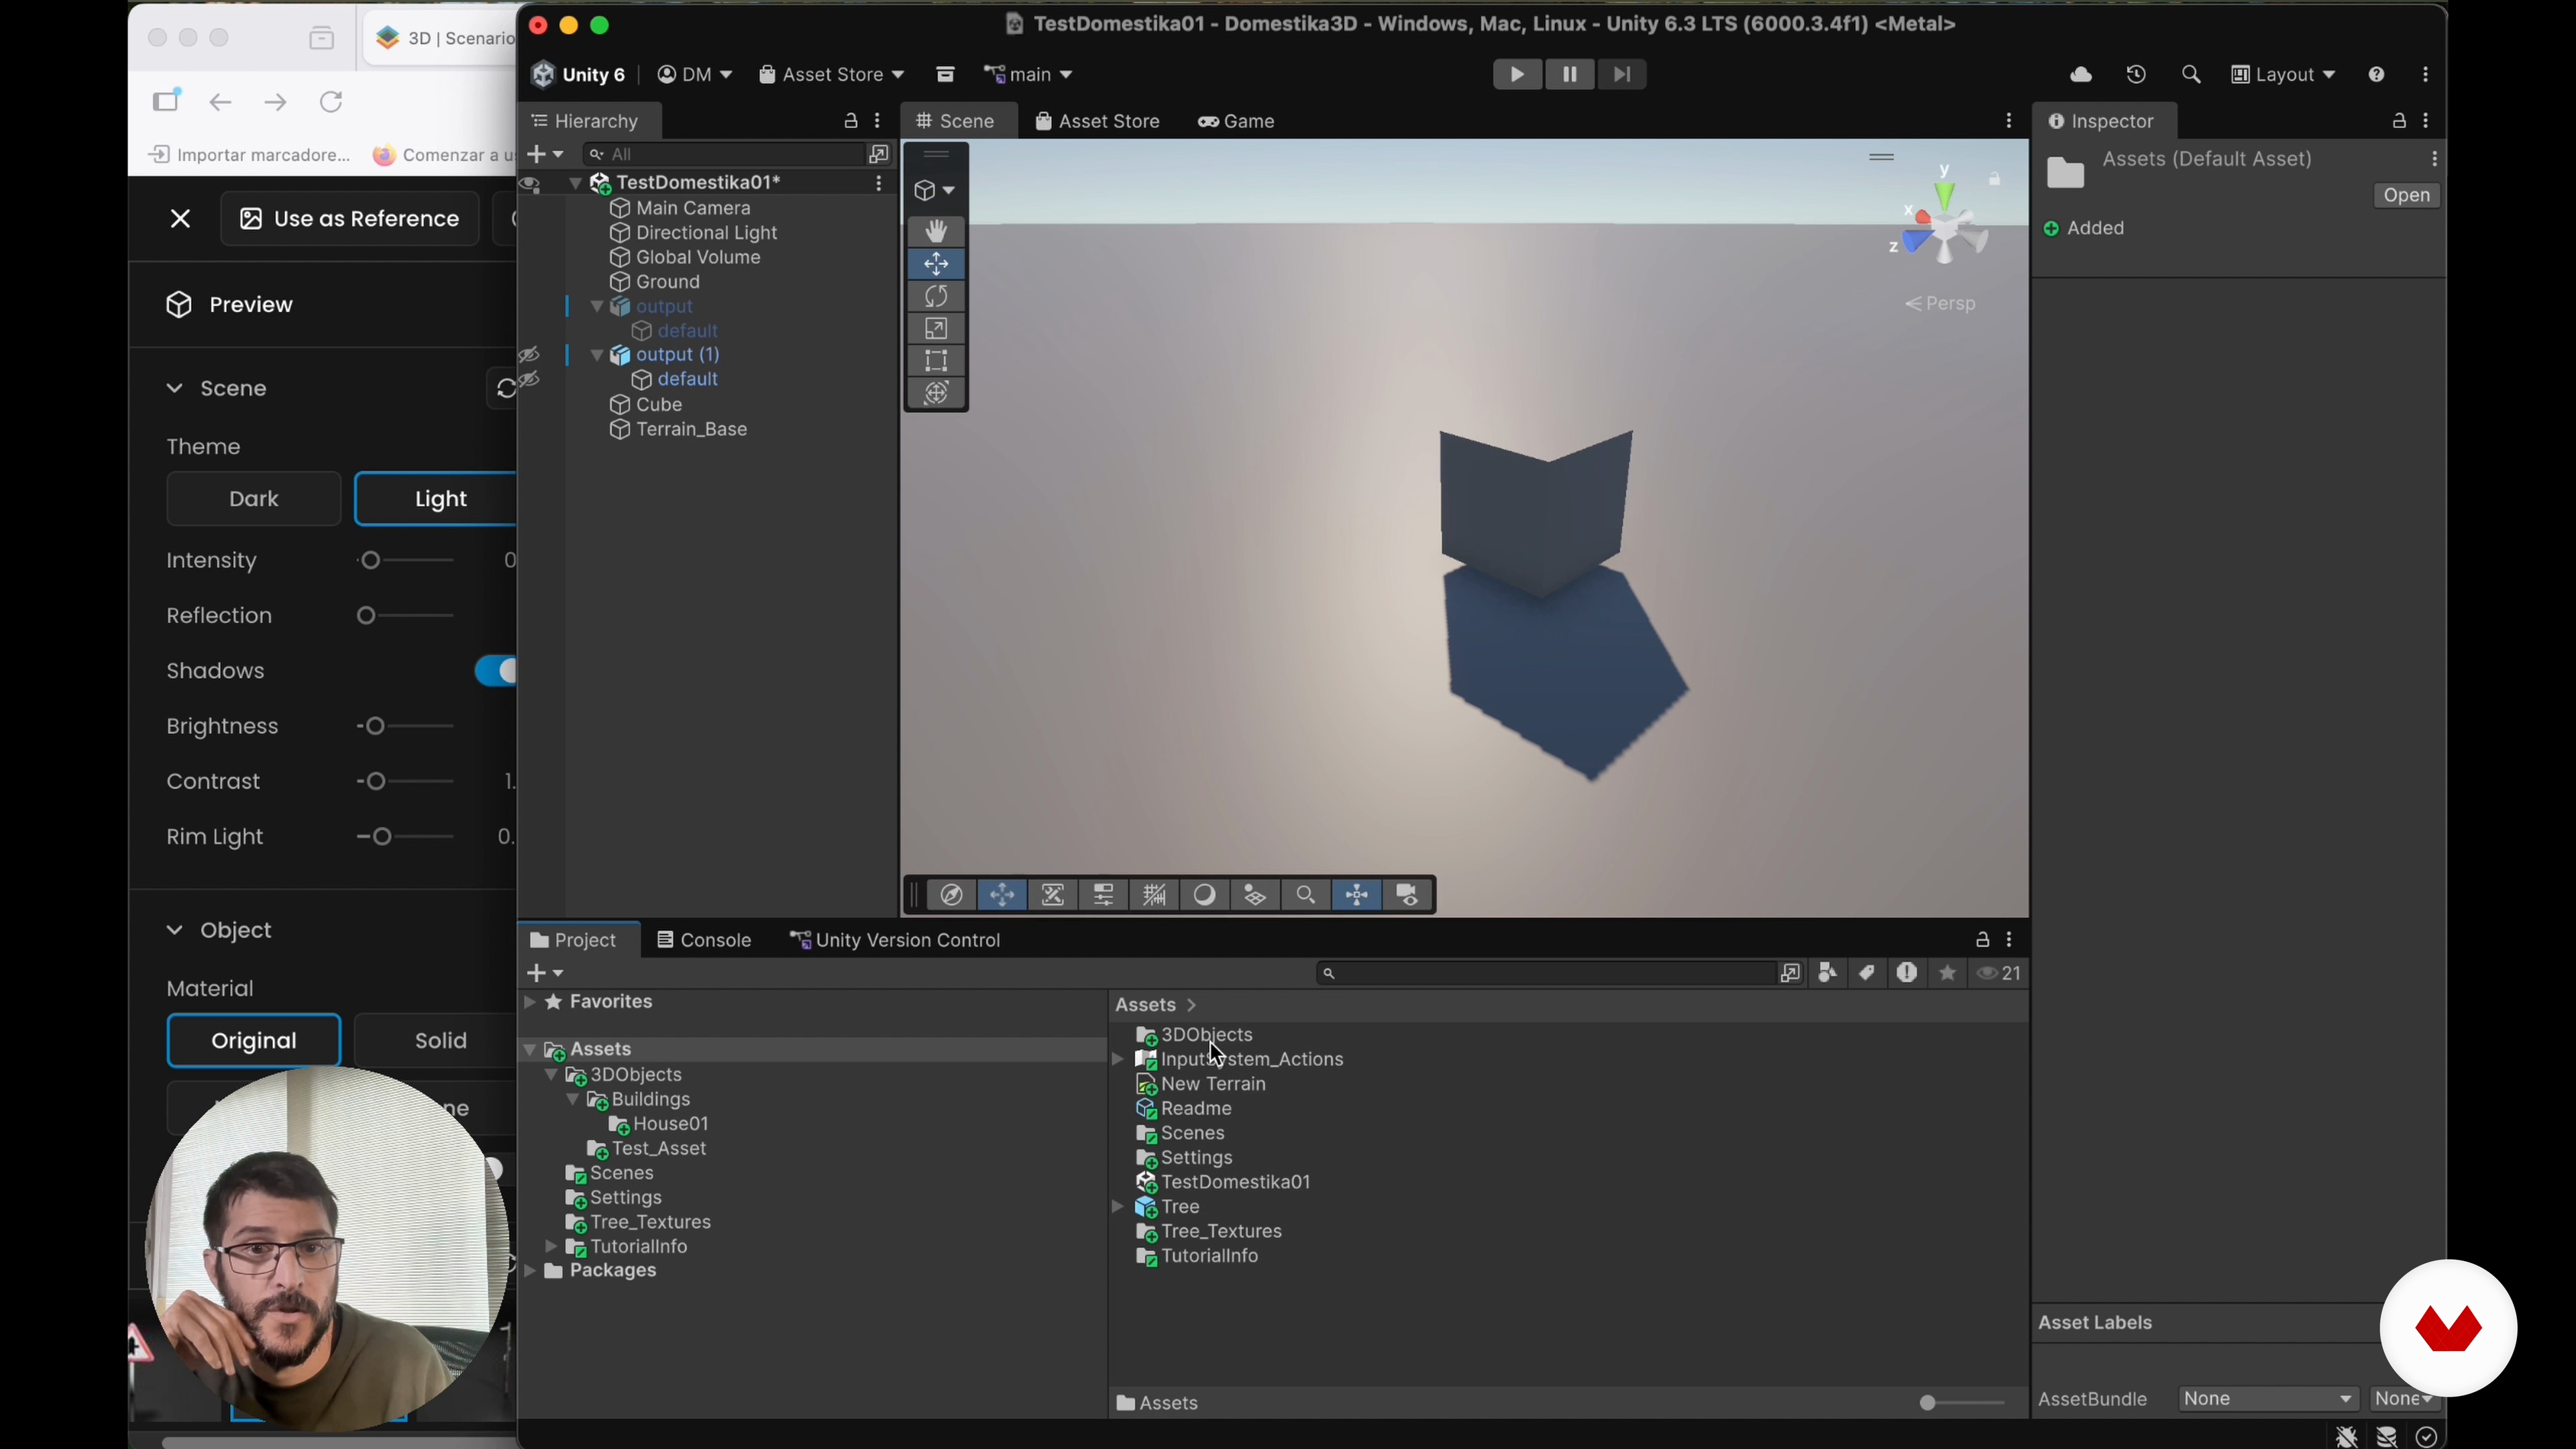Select the Light theme button
The image size is (2576, 1449).
point(436,499)
